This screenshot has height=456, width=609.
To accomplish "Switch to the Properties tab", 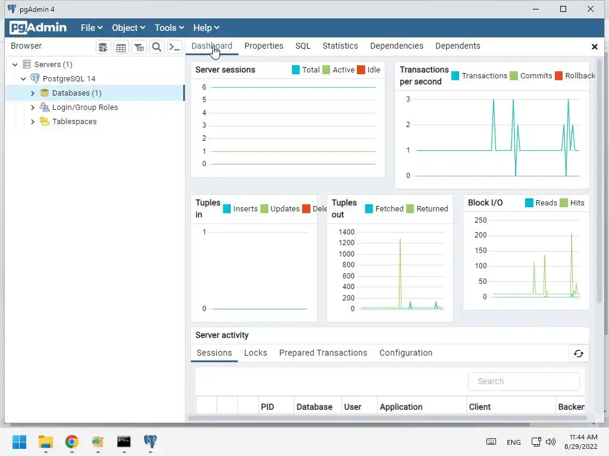I will (263, 46).
